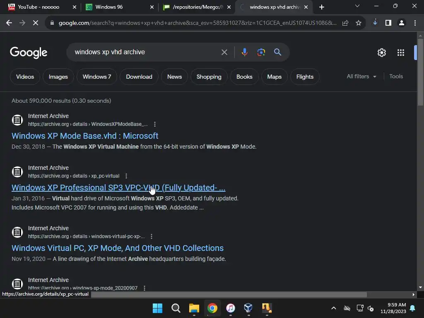Open the Chrome profile icon
424x318 pixels.
click(402, 23)
